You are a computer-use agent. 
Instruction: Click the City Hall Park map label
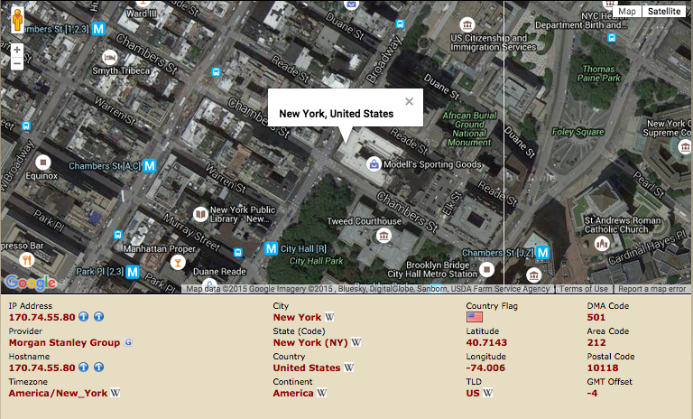point(316,261)
